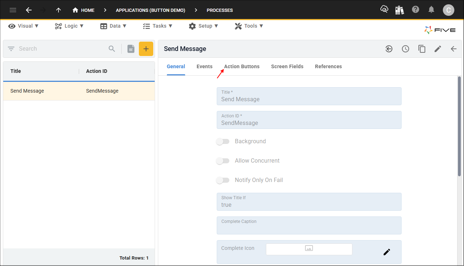Open the Screen Fields tab
The width and height of the screenshot is (464, 266).
[287, 66]
